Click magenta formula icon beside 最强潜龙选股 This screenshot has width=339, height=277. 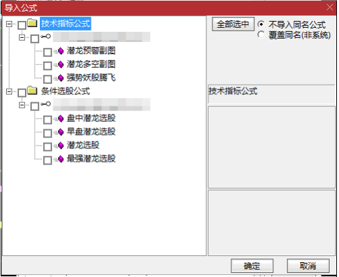tap(61, 159)
